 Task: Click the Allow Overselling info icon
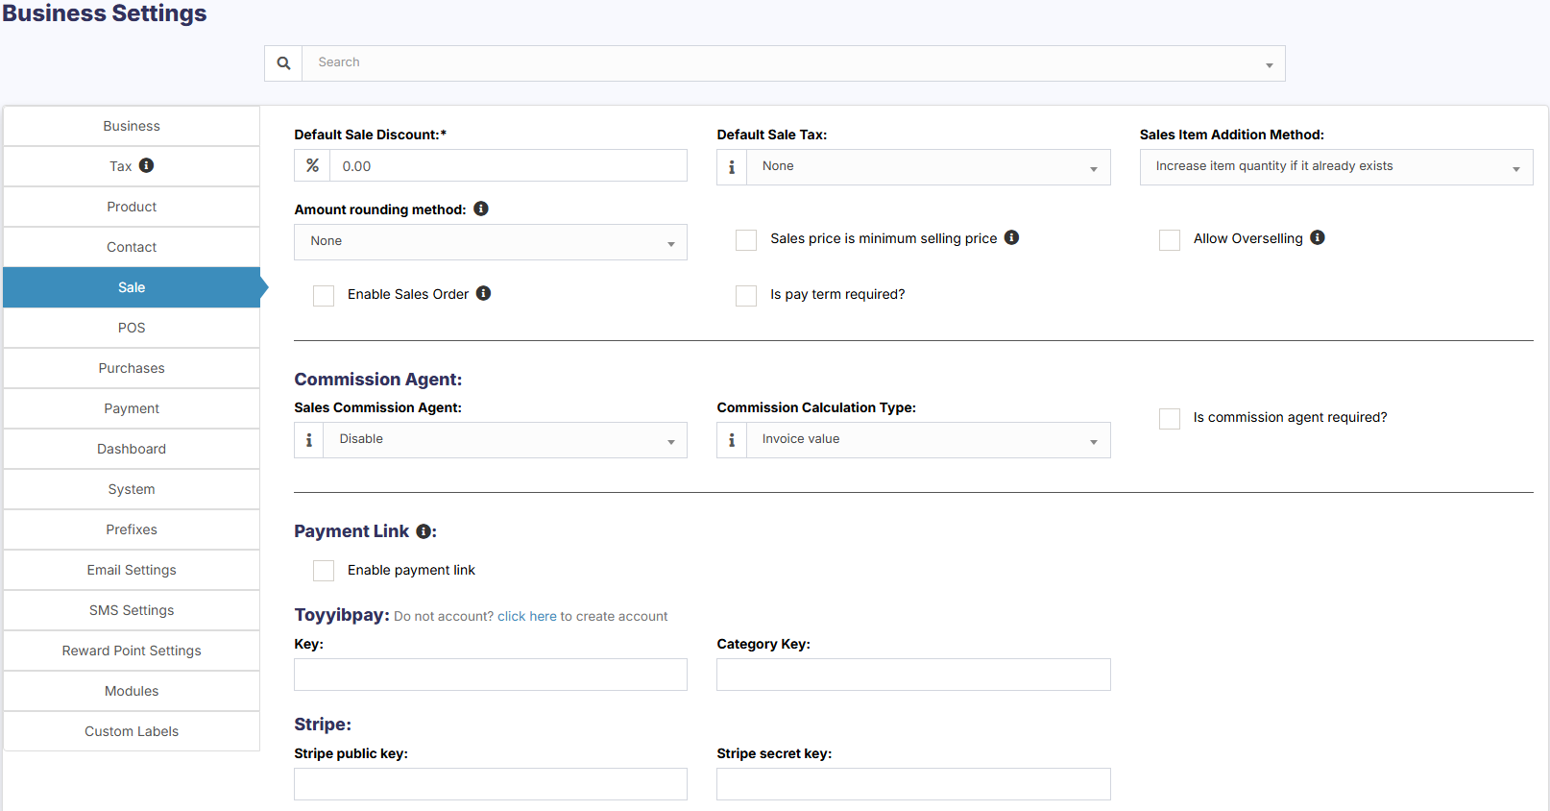1318,237
